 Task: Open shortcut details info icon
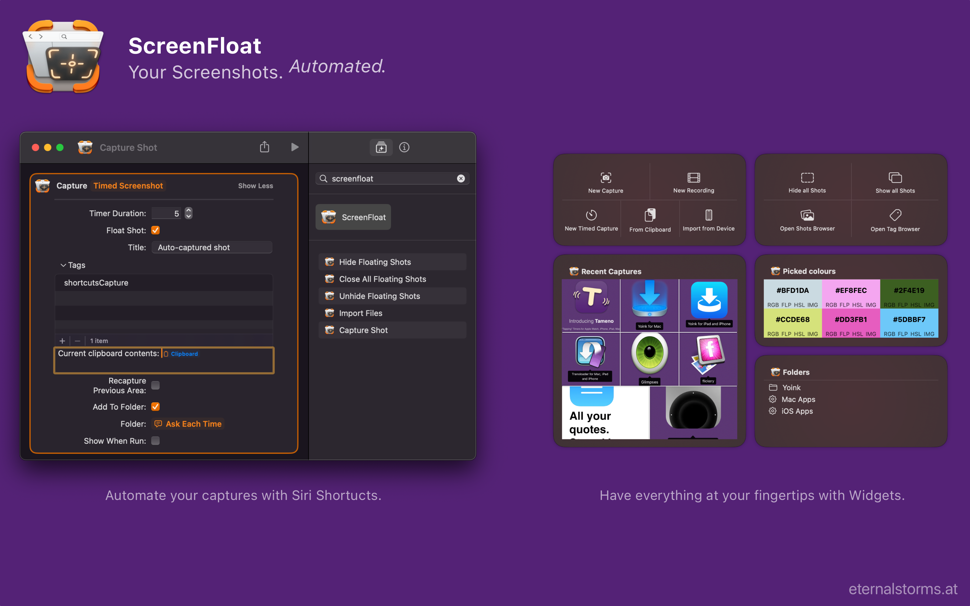[x=404, y=147]
